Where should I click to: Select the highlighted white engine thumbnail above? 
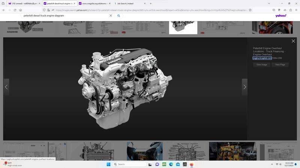coord(183,28)
